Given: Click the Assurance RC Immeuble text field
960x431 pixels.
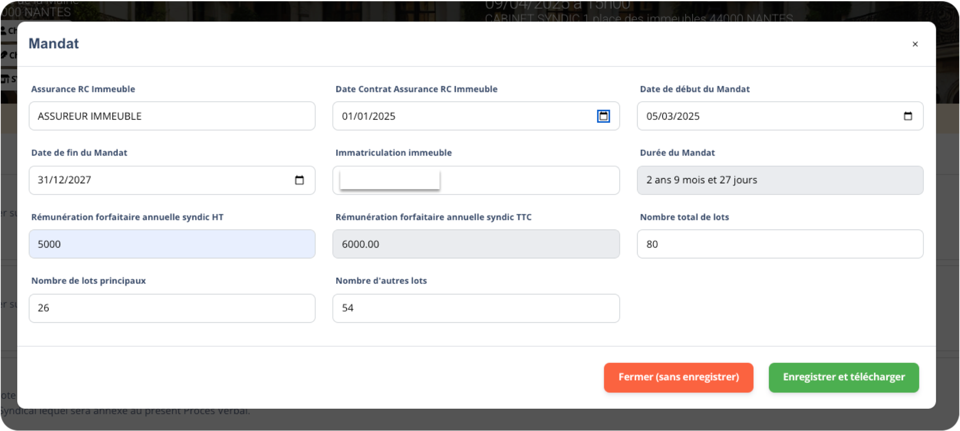Looking at the screenshot, I should pyautogui.click(x=172, y=116).
